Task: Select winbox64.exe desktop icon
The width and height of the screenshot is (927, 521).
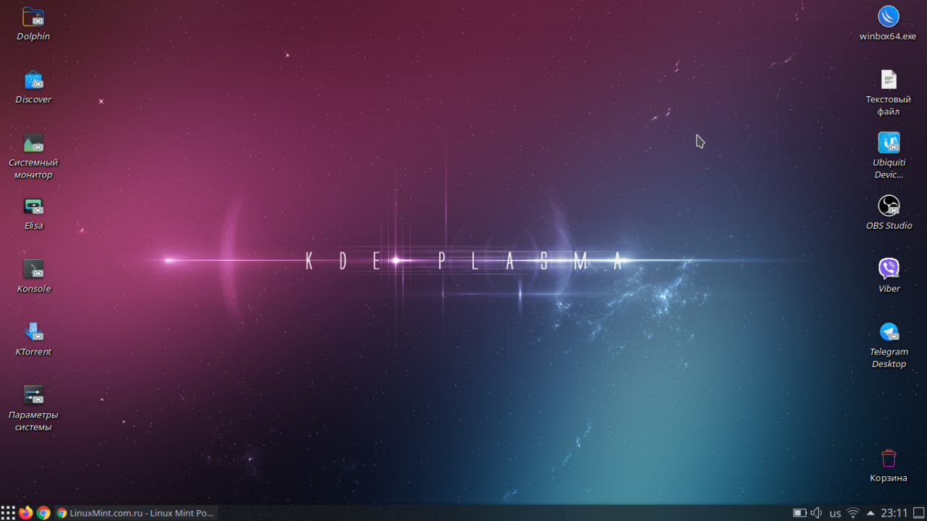Action: click(889, 17)
